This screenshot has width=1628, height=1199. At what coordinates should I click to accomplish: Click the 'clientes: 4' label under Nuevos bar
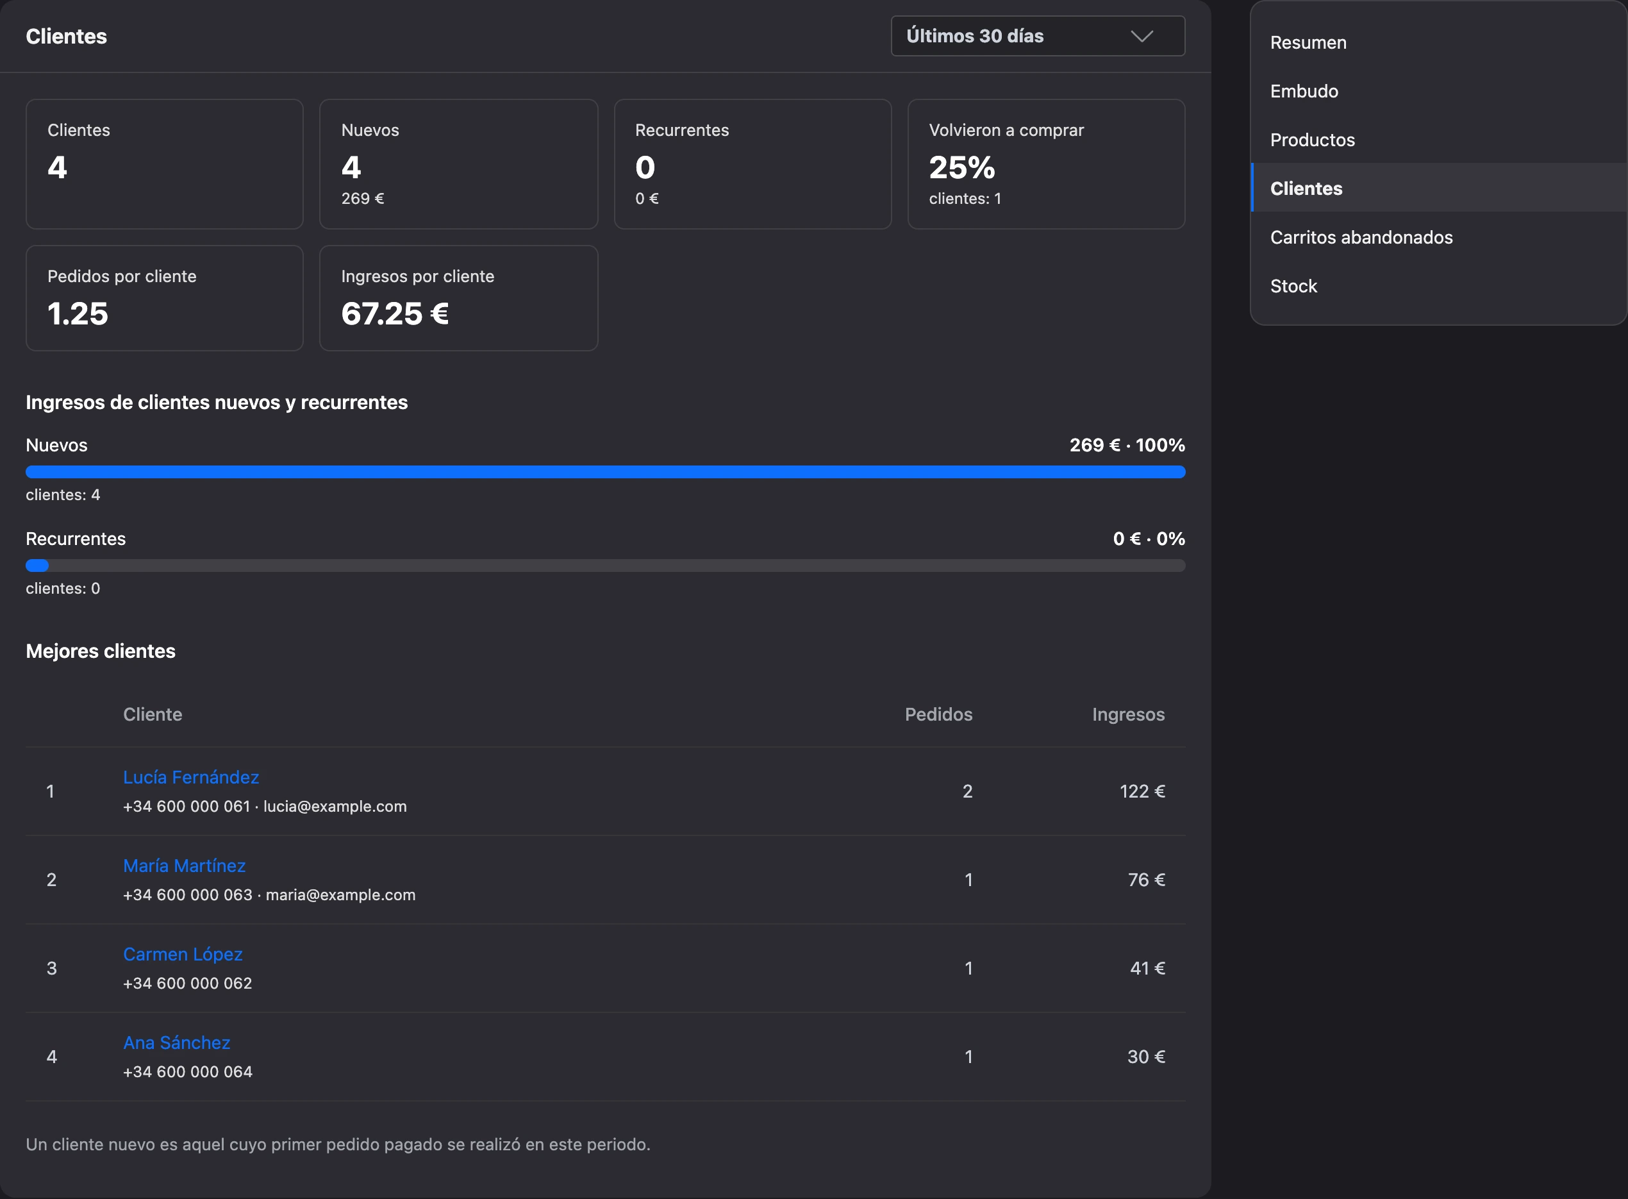pyautogui.click(x=63, y=495)
